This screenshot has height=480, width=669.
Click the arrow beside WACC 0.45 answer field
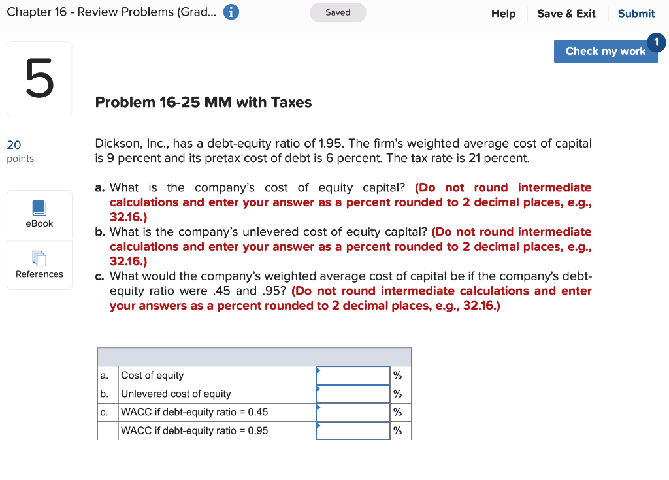tap(318, 408)
